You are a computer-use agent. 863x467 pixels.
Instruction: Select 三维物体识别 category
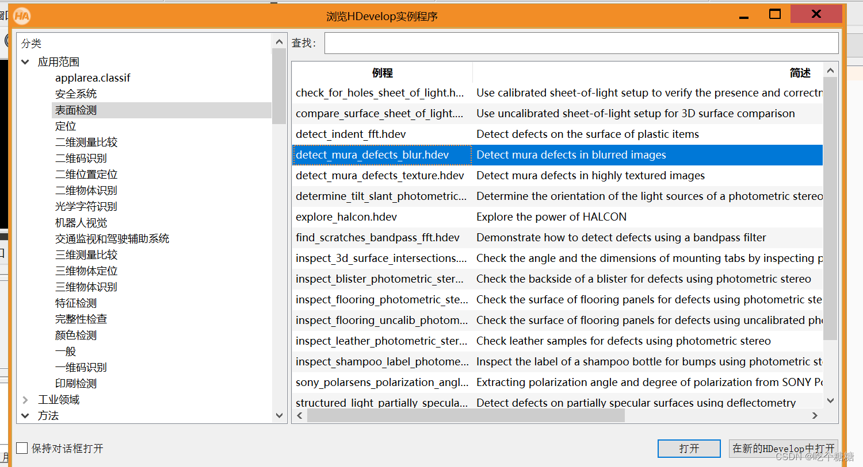(x=86, y=287)
